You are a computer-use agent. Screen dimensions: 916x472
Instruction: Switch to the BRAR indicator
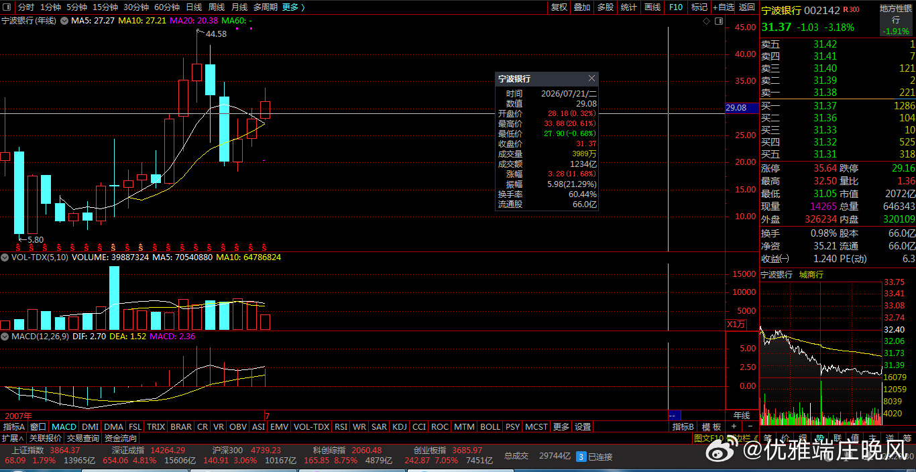tap(181, 426)
